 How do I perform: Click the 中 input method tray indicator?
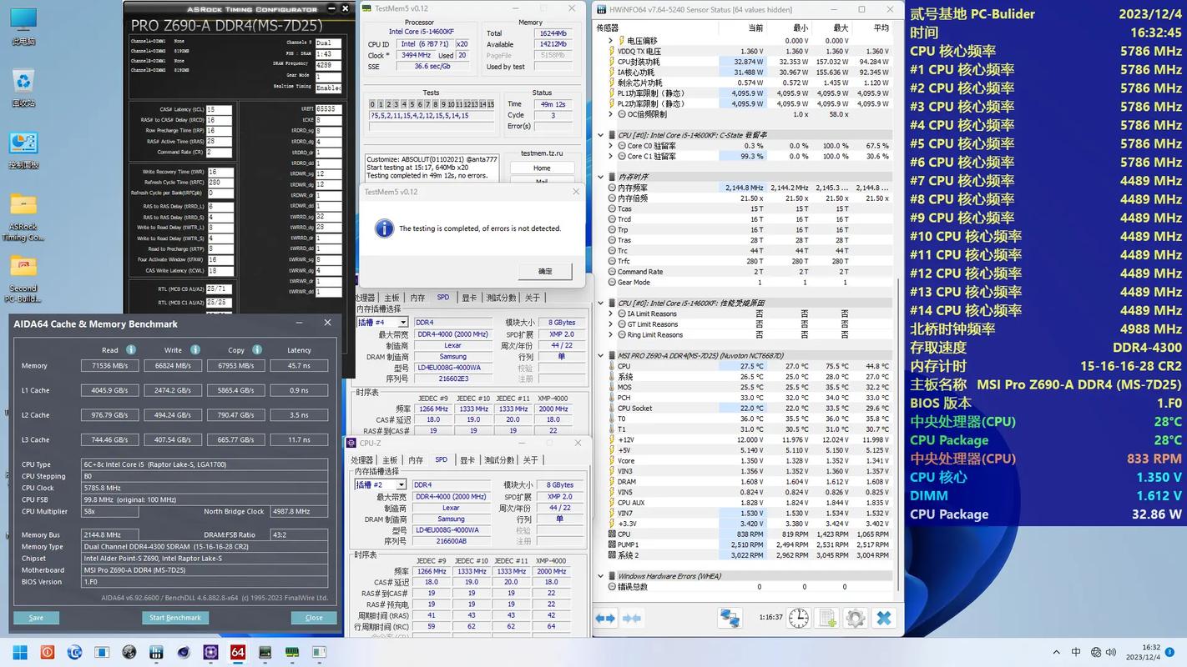[1076, 652]
